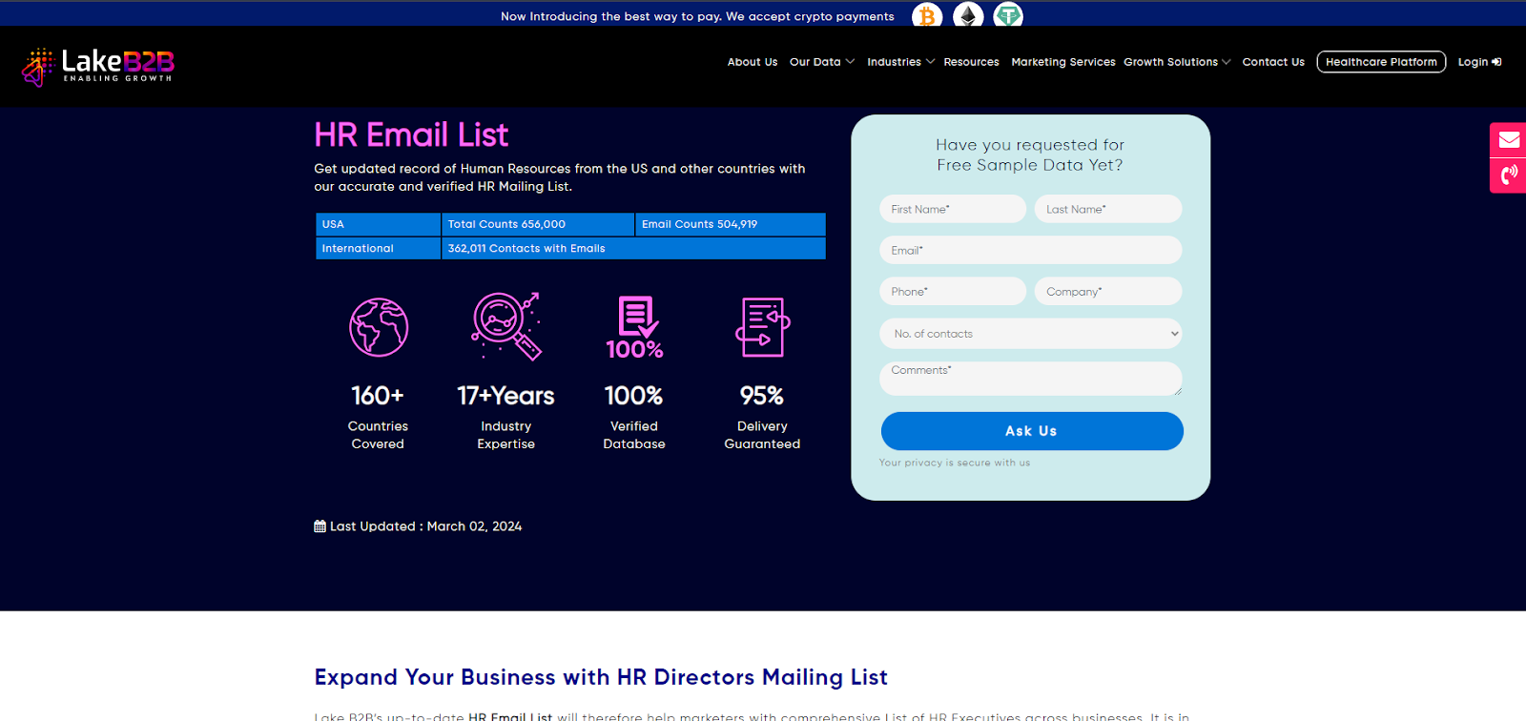The image size is (1526, 721).
Task: Open the Contact Us menu item
Action: click(1273, 62)
